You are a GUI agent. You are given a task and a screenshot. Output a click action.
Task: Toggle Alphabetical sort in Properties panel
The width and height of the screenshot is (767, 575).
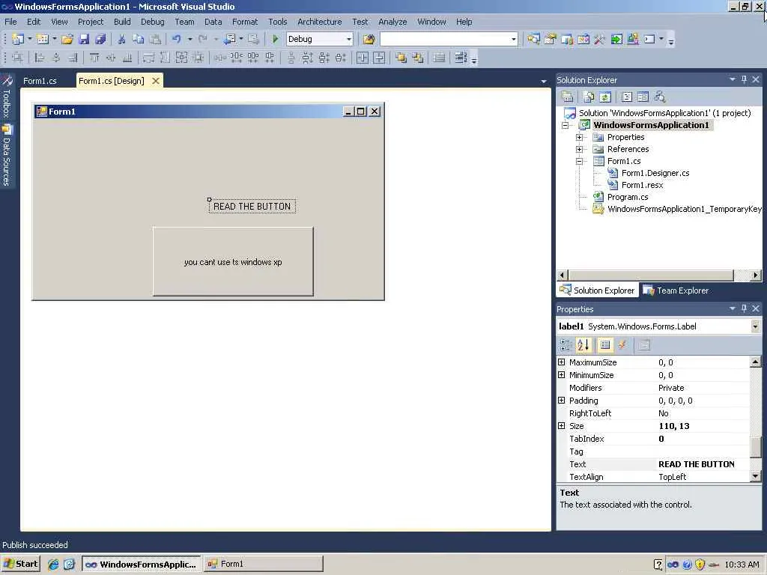point(583,345)
